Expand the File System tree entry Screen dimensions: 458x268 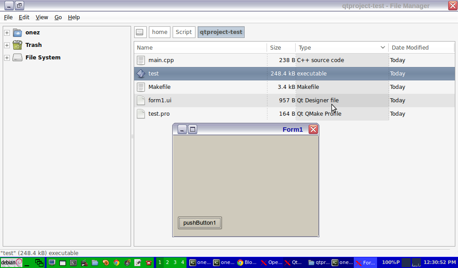pos(6,57)
